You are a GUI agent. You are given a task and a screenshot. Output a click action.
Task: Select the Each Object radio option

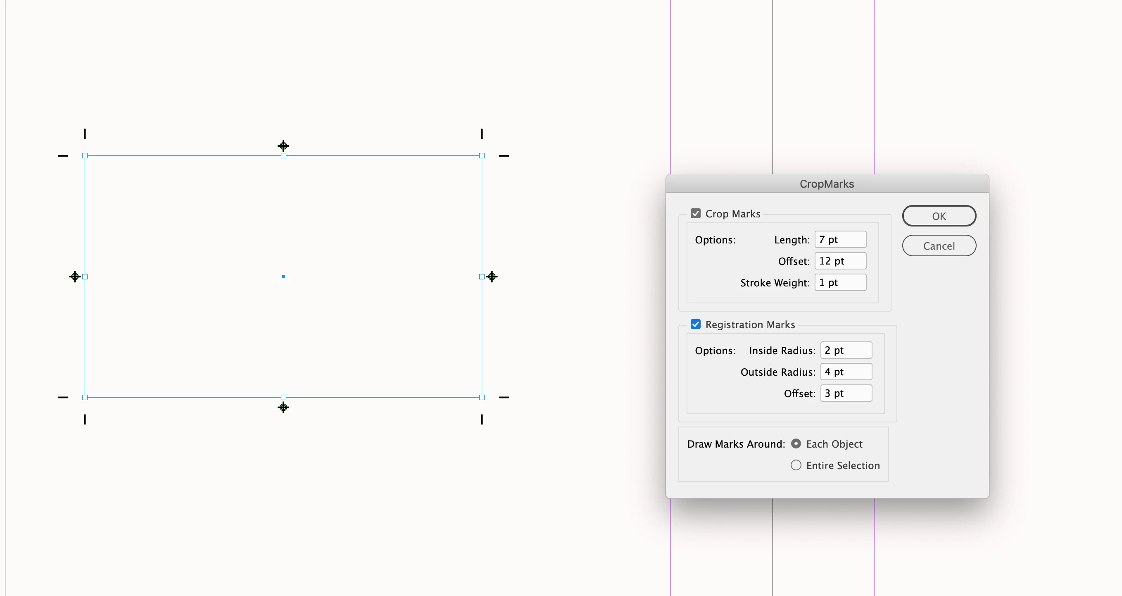796,443
